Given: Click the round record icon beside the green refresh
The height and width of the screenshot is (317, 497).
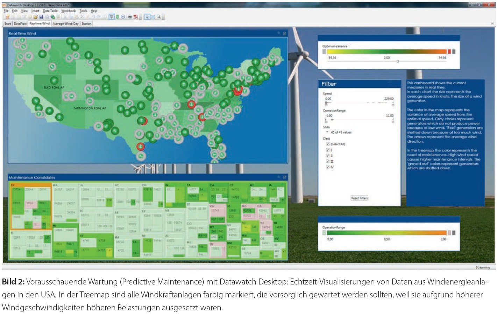Looking at the screenshot, I should (x=123, y=17).
